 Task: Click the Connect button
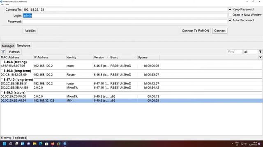coord(219,31)
